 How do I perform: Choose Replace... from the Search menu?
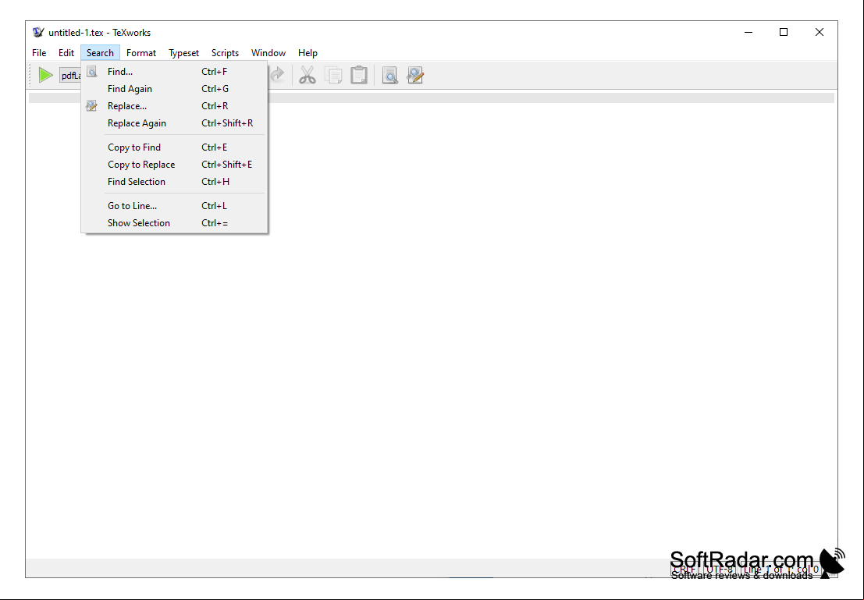[x=174, y=106]
